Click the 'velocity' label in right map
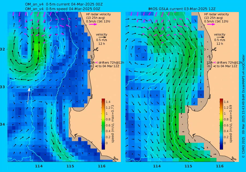 point(219,34)
